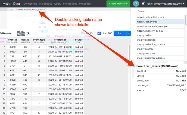The width and height of the screenshot is (187, 115).
Task: Click event_id cell 4269
Action: point(13,85)
